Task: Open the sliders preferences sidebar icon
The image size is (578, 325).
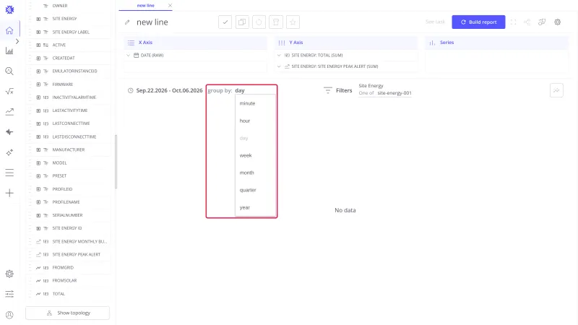Action: coord(9,294)
